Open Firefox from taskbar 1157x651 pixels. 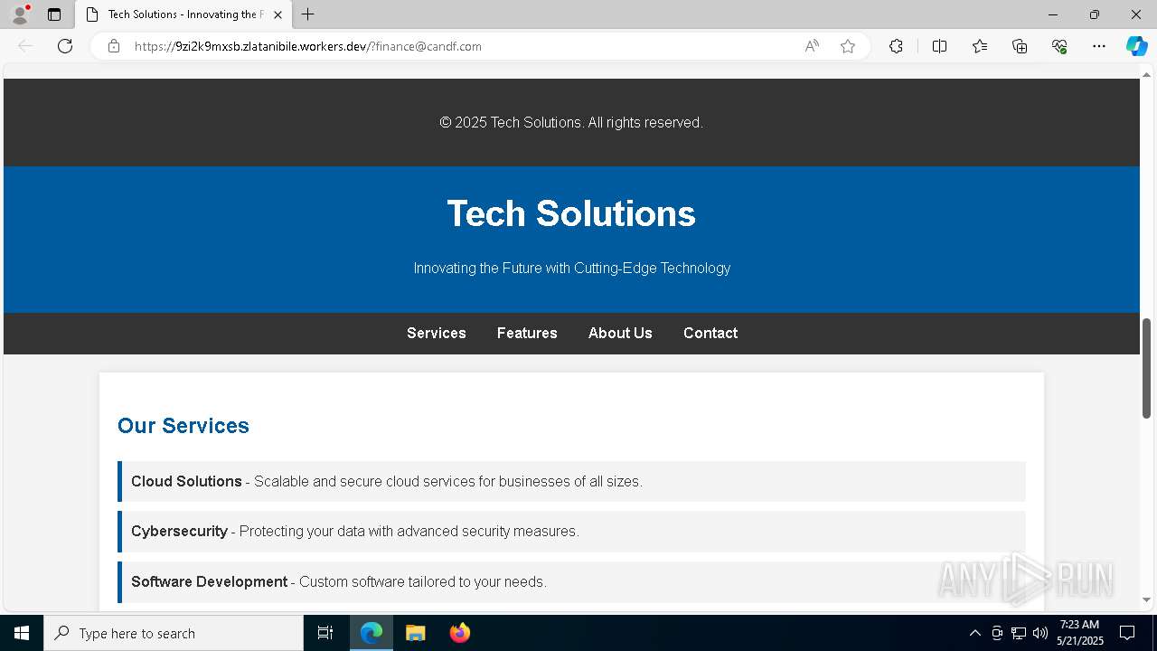(x=459, y=633)
